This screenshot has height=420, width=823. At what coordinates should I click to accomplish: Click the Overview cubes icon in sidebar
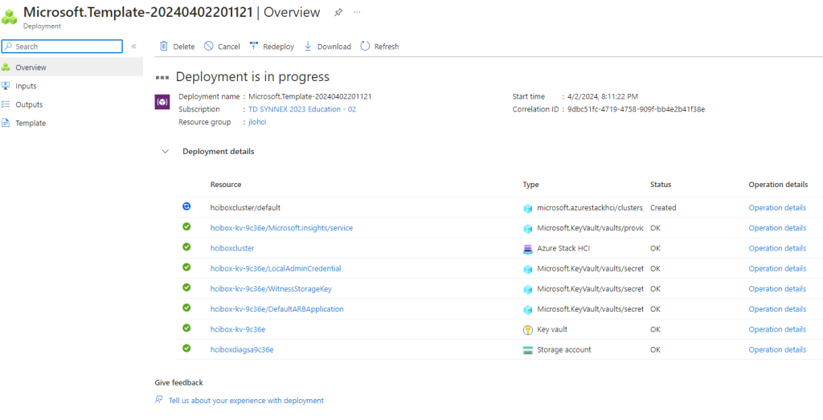click(6, 67)
